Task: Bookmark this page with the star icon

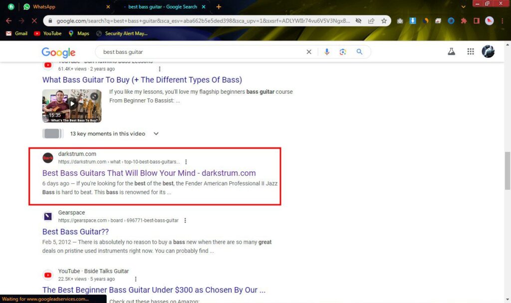Action: point(384,21)
